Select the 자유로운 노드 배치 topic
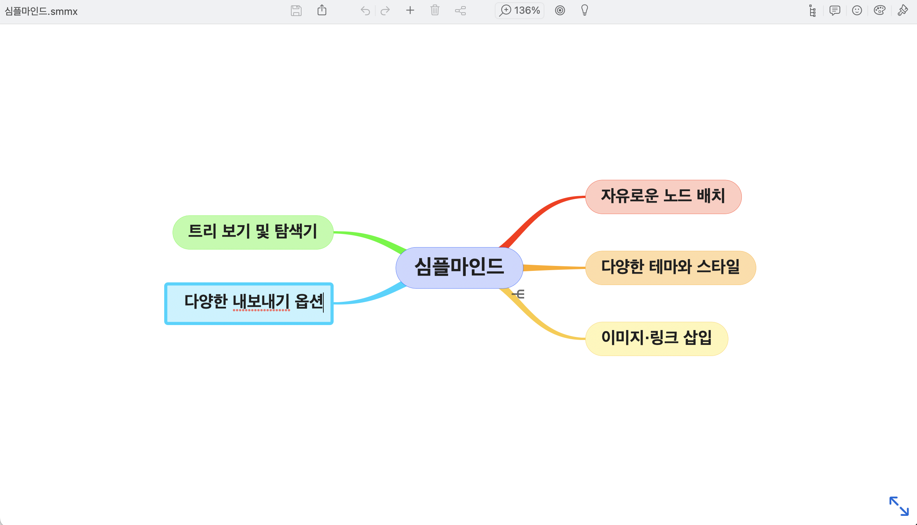Viewport: 917px width, 525px height. (663, 197)
